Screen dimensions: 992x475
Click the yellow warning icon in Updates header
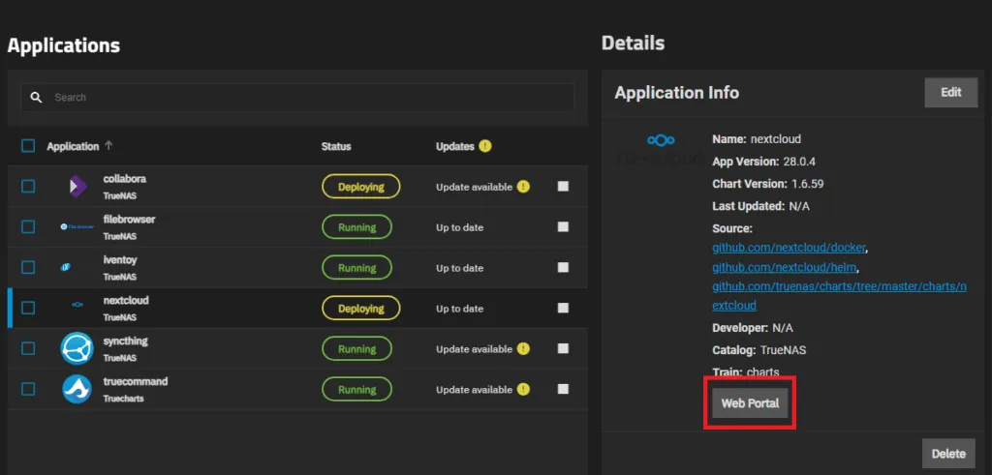485,146
